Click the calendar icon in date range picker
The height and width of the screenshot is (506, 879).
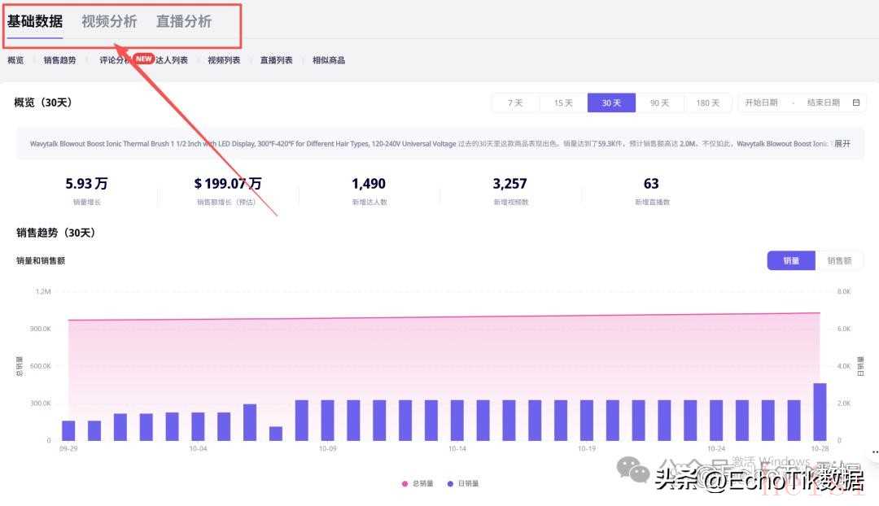coord(856,103)
